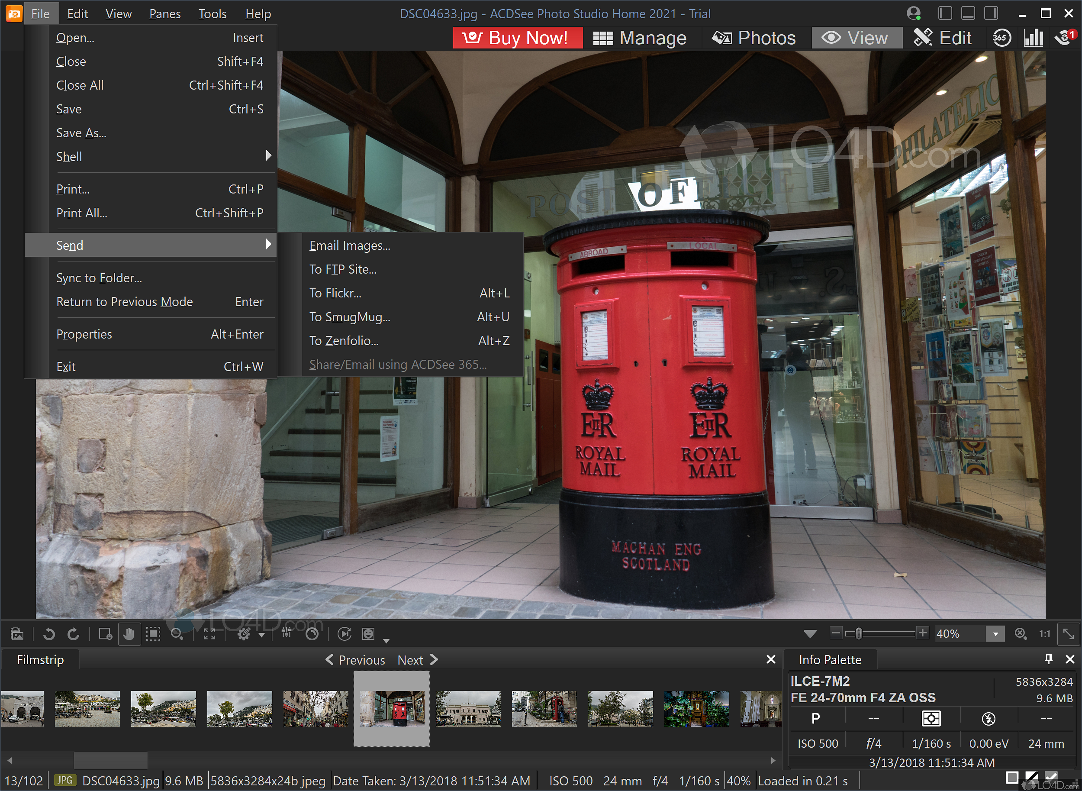Click the full screen arrows icon

(x=209, y=634)
